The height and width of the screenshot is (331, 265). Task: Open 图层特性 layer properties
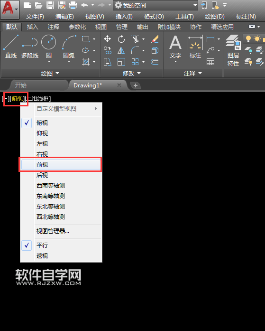click(x=233, y=50)
